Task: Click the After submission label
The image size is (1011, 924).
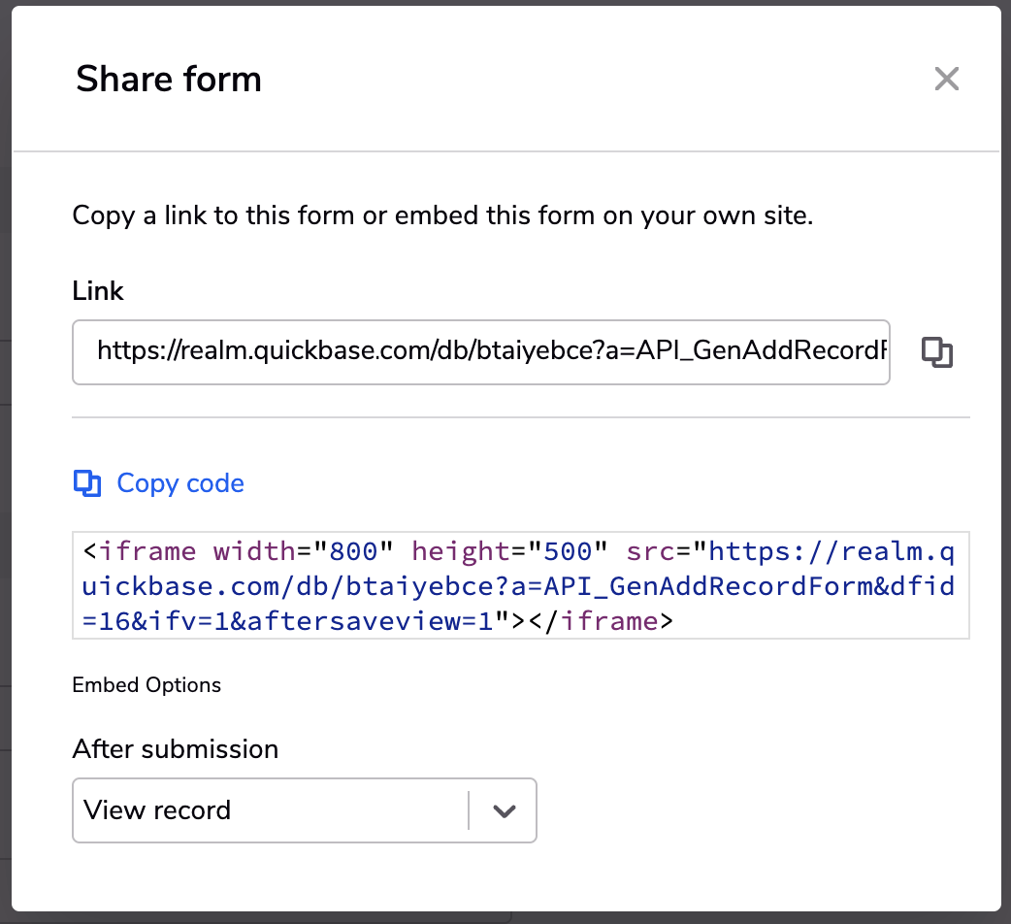Action: coord(176,749)
